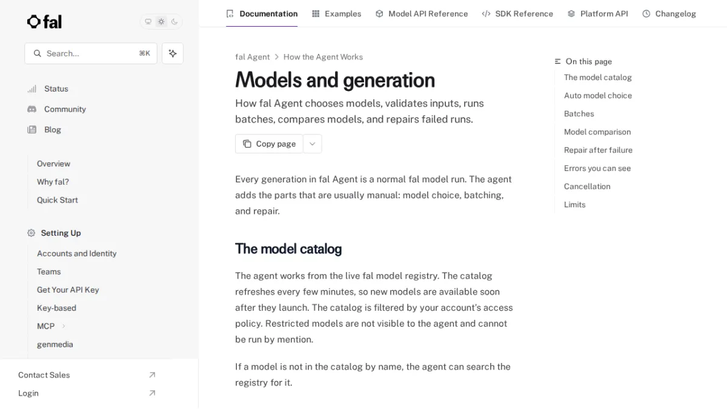727x409 pixels.
Task: Select the Documentation tab
Action: [x=262, y=13]
